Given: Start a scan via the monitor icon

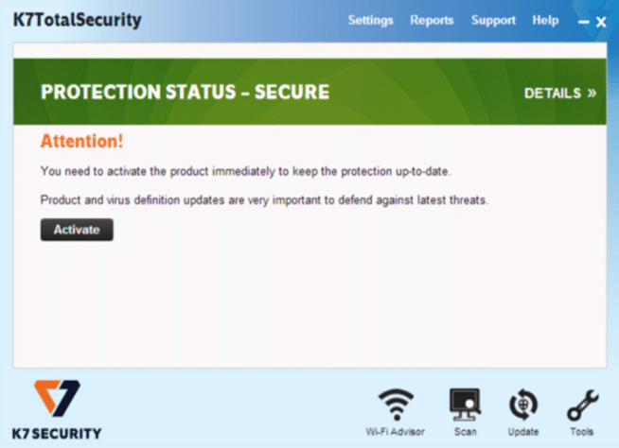Looking at the screenshot, I should pos(465,405).
